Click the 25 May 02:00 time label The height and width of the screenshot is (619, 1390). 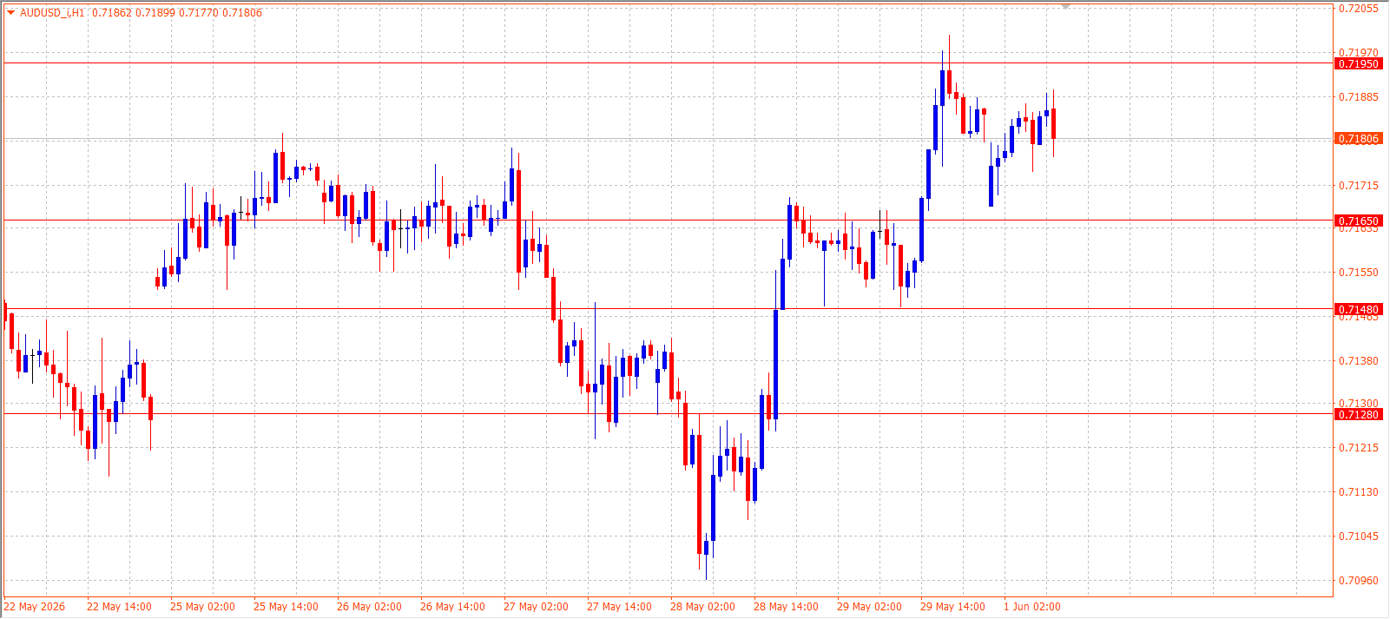pyautogui.click(x=202, y=607)
